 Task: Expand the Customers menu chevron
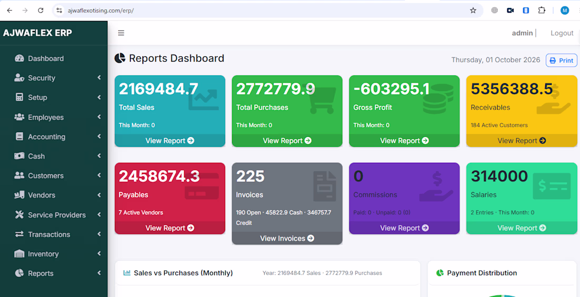point(99,175)
